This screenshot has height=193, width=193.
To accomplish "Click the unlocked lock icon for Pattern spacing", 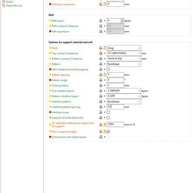I will 101,75.
